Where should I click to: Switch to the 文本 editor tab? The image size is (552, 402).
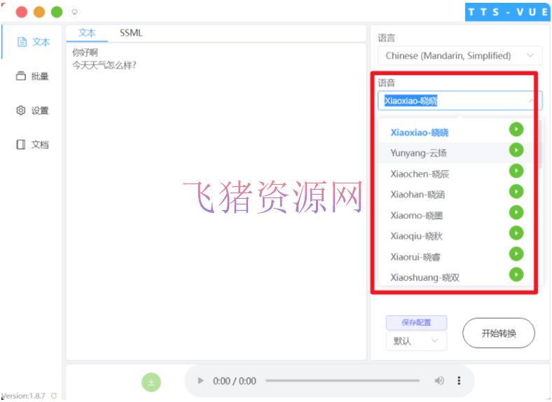[x=87, y=33]
